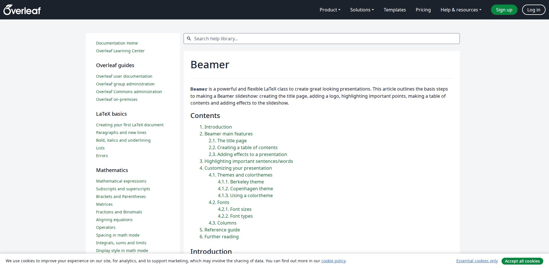This screenshot has width=549, height=268.
Task: Click the Contents heading
Action: (x=205, y=116)
